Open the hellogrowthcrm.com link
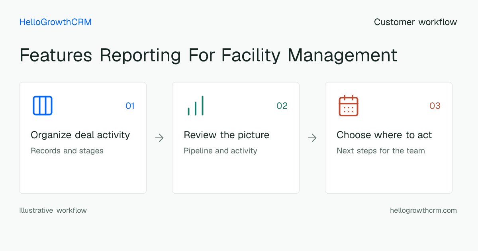This screenshot has width=478, height=251. [423, 210]
